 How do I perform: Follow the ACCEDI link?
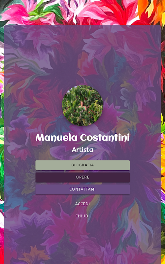coord(82,204)
